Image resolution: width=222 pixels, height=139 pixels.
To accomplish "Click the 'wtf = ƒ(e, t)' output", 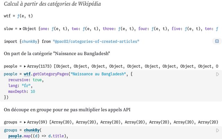I will [18, 16].
